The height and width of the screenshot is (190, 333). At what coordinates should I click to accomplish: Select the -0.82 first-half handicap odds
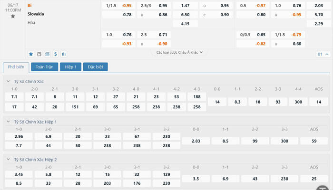point(253,44)
